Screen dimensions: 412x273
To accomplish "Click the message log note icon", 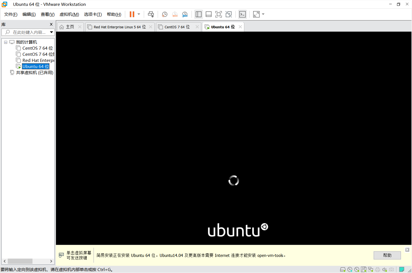I will 402,269.
